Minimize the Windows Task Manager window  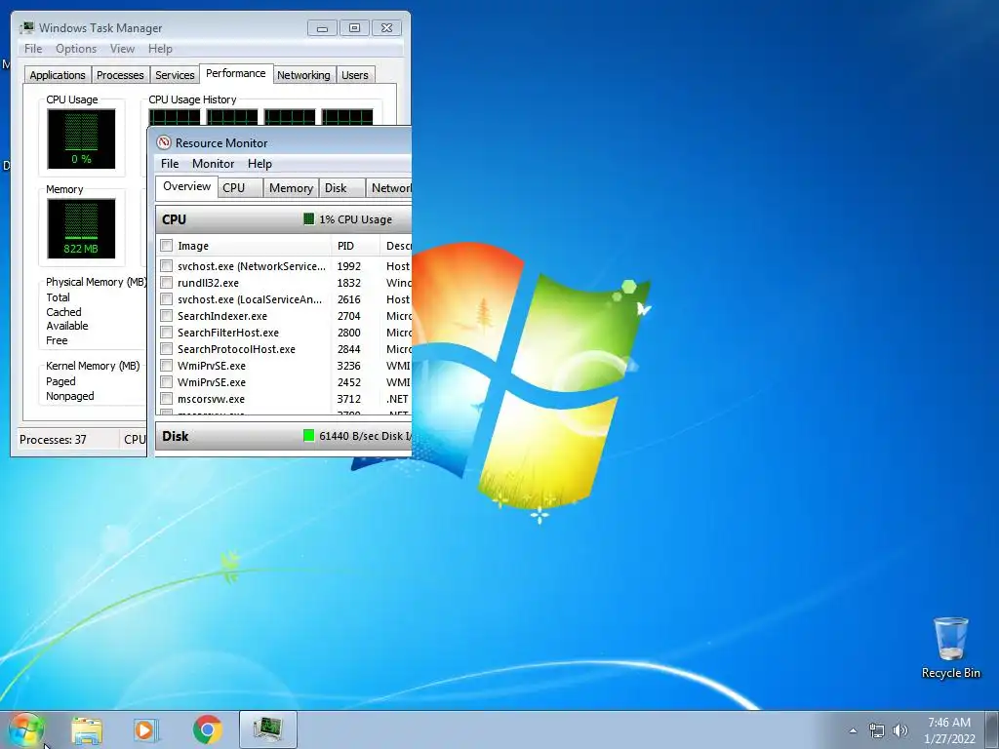[322, 28]
